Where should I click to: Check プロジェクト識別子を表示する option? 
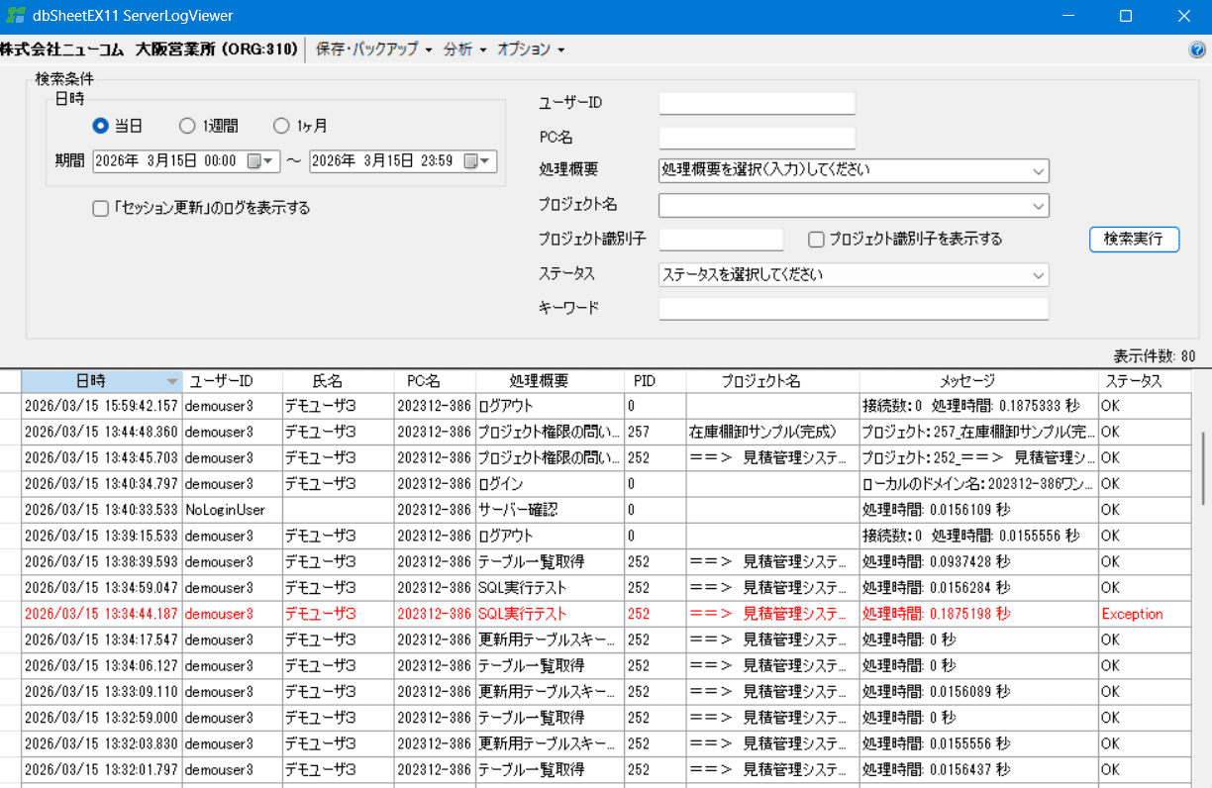tap(816, 239)
